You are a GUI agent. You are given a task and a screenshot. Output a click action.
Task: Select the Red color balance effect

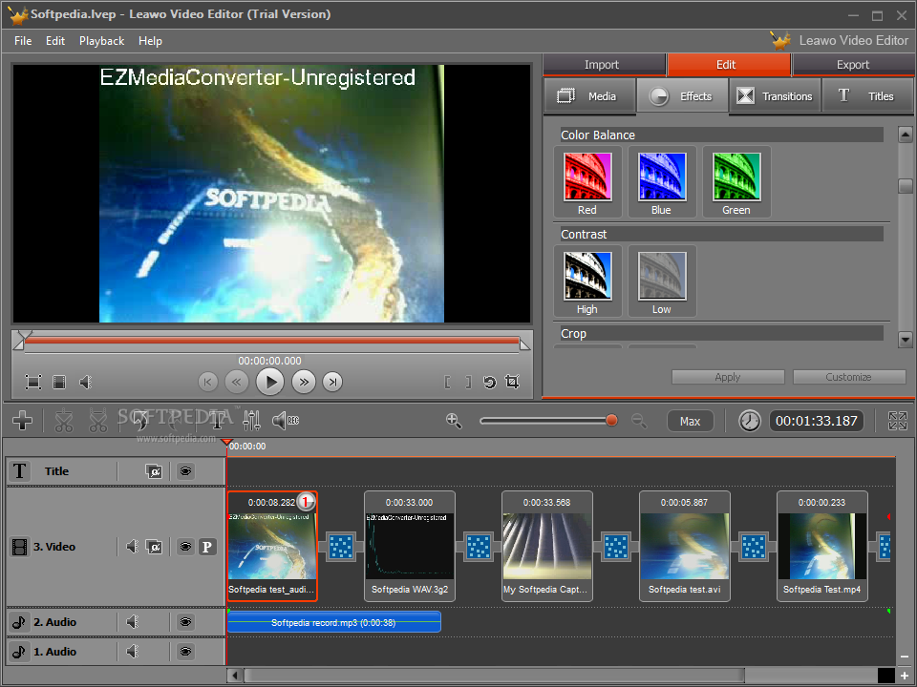tap(587, 182)
